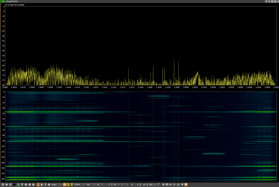Click the crosshair target icon
The image size is (279, 187).
coord(174,184)
